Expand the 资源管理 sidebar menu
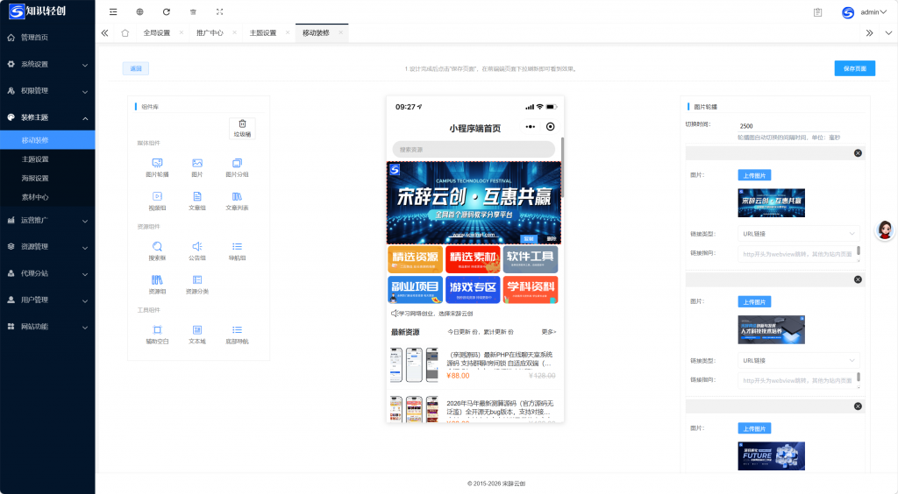The width and height of the screenshot is (898, 494). (47, 246)
